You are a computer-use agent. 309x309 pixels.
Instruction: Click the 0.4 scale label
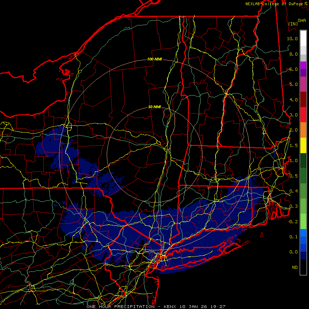[x=294, y=191]
